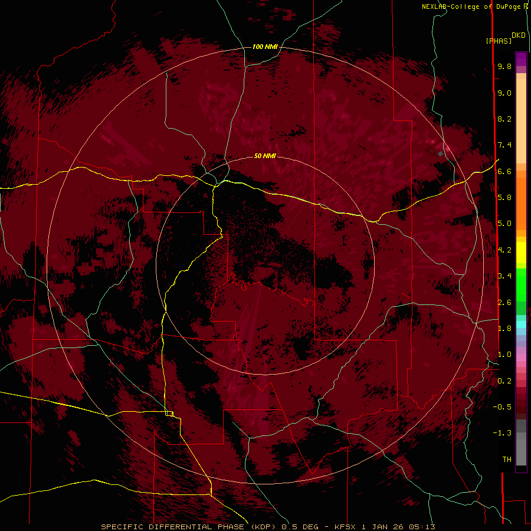Click the [PHAS] legend heading
Viewport: 531px width, 531px height.
pyautogui.click(x=499, y=41)
